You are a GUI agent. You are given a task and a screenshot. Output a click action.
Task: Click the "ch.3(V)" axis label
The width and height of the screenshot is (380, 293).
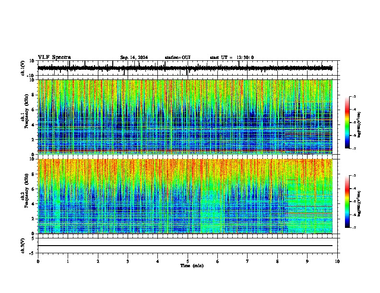click(x=23, y=246)
